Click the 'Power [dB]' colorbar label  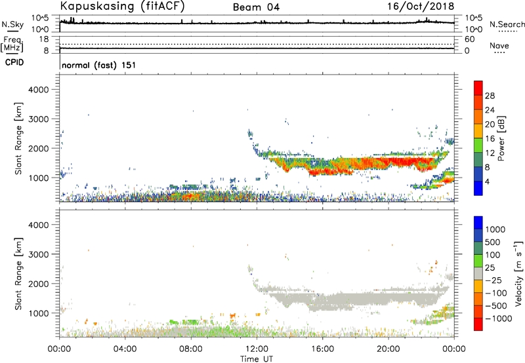coord(501,138)
